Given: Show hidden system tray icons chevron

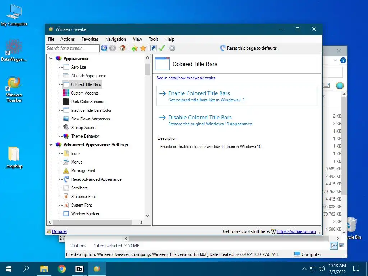Looking at the screenshot, I should [x=304, y=269].
